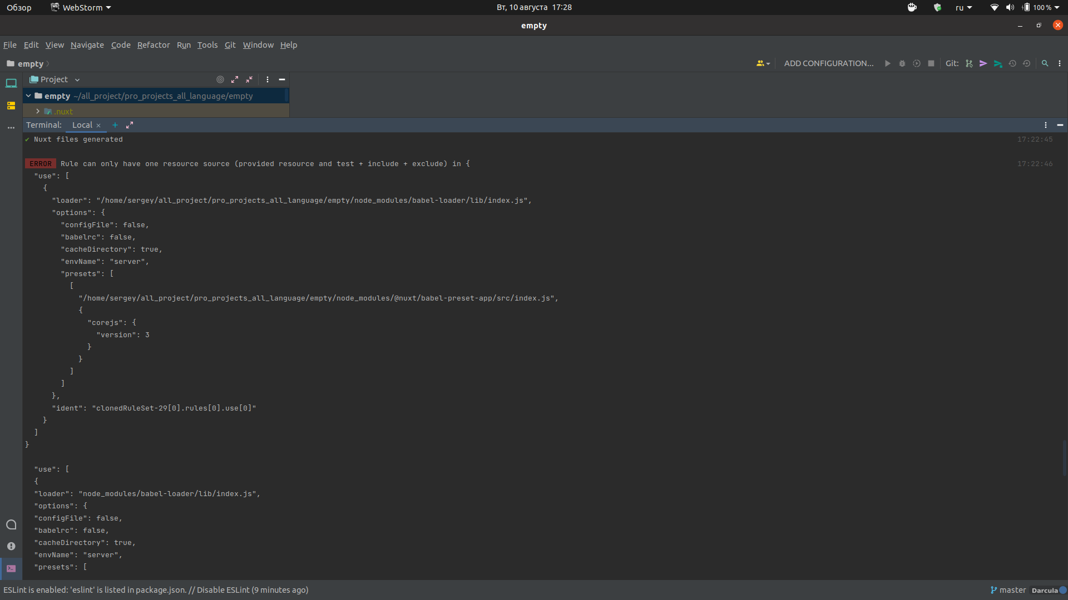This screenshot has width=1068, height=600.
Task: Expand the .nuxt folder in project tree
Action: (38, 111)
